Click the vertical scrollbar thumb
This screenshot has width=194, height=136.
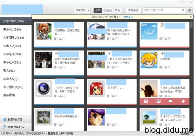[191, 24]
